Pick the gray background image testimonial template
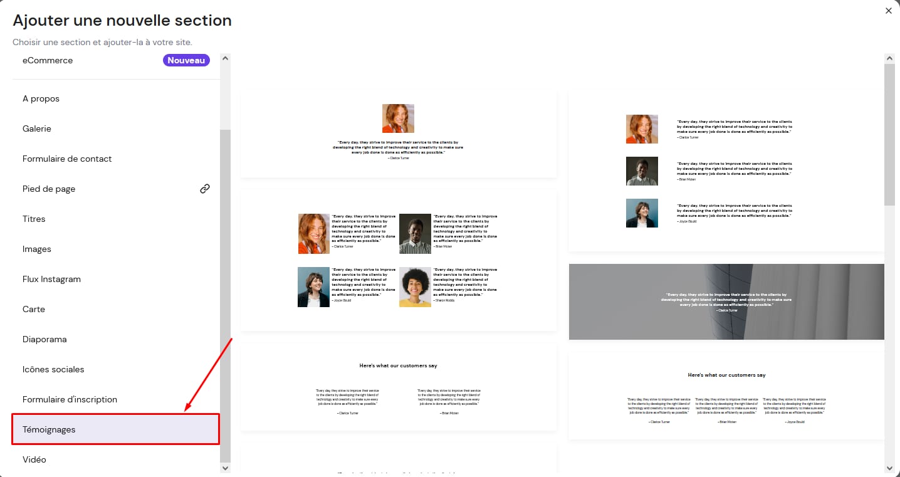The image size is (900, 477). [x=726, y=301]
